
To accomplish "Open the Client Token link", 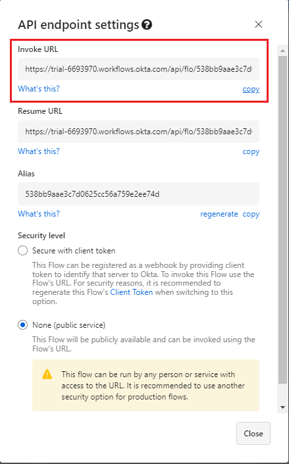I will pyautogui.click(x=132, y=292).
